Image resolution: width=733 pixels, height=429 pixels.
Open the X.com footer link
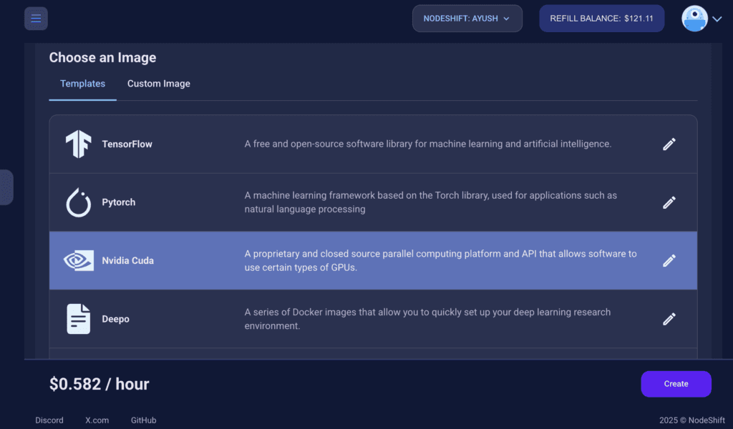point(97,420)
